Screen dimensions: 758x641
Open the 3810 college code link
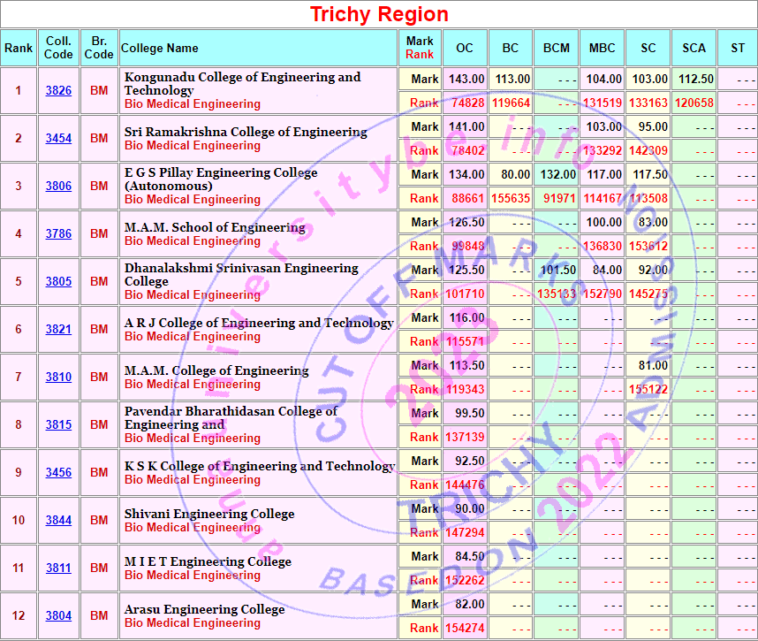coord(58,378)
